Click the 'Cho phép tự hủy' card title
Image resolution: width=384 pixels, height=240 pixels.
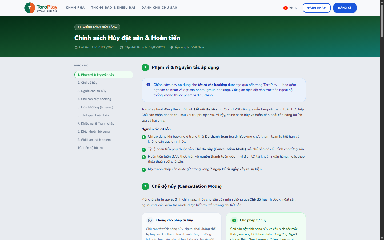253,220
